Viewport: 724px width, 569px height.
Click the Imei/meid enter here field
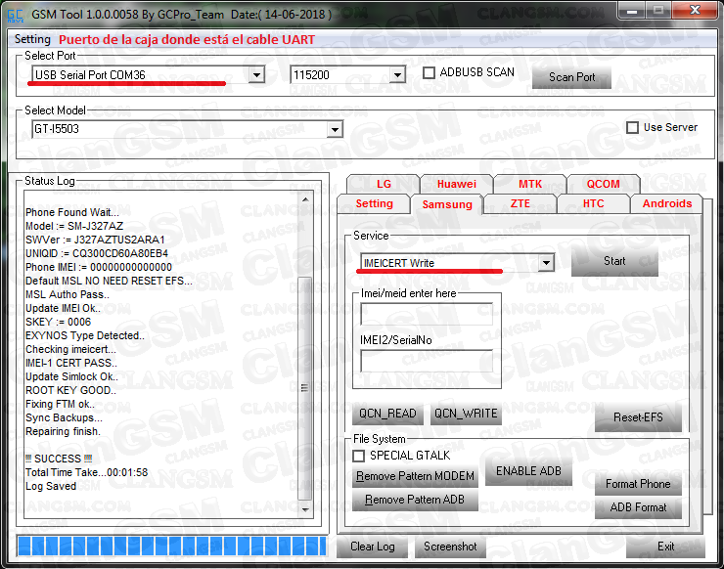[x=427, y=315]
